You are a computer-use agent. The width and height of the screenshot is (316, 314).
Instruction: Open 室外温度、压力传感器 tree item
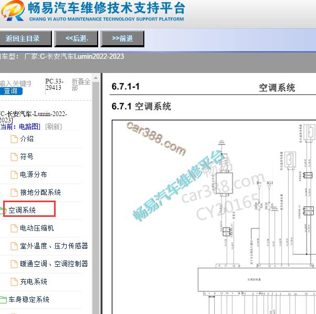pyautogui.click(x=54, y=246)
